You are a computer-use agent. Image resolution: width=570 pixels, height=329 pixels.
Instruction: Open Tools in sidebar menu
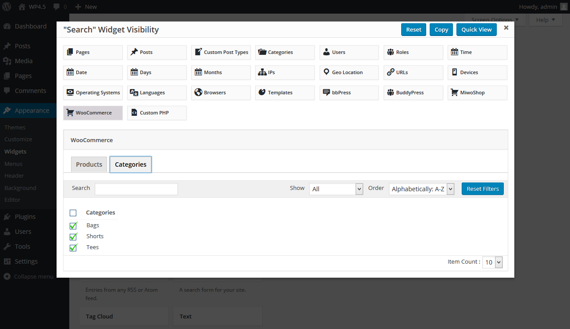[28, 247]
